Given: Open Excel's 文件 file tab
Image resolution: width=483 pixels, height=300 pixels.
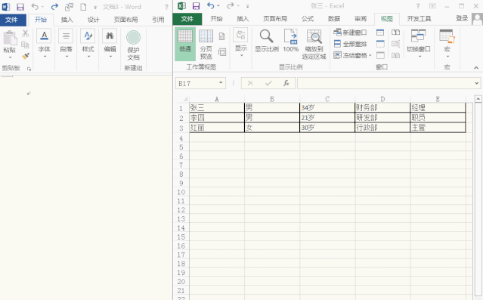Looking at the screenshot, I should pos(187,19).
